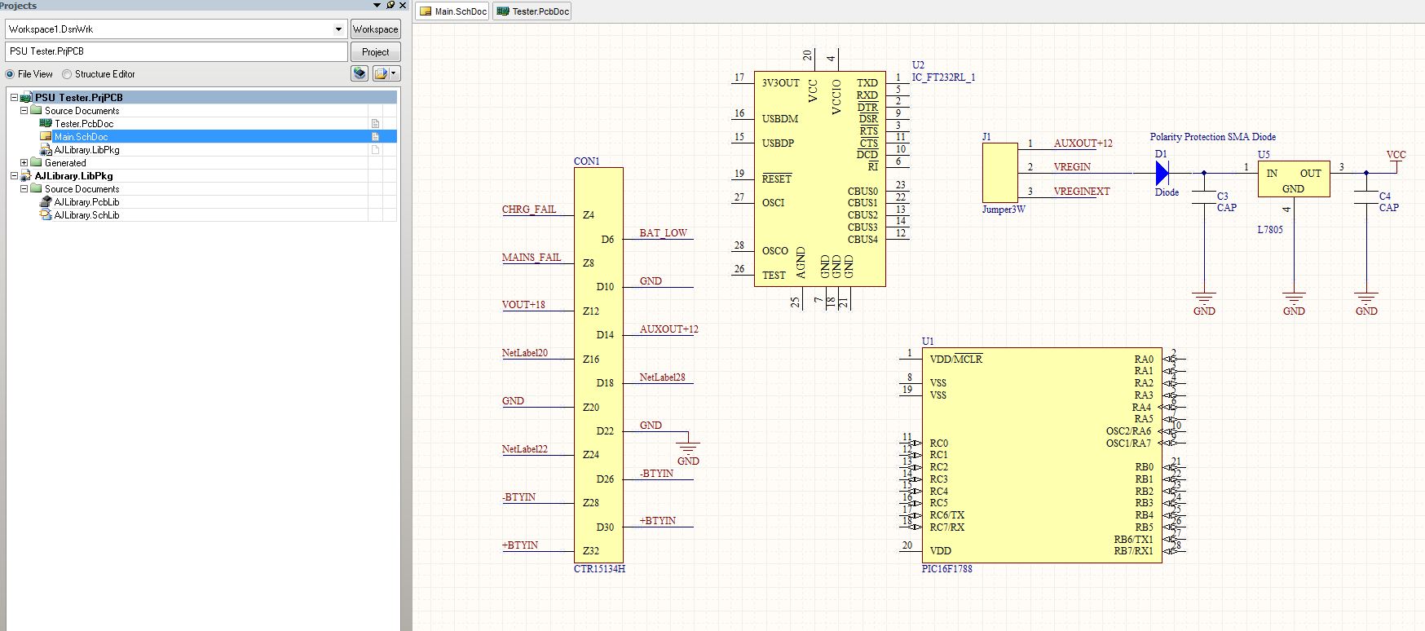Viewport: 1425px width, 631px height.
Task: Select Tester.PcbDoc in the tree
Action: click(84, 124)
